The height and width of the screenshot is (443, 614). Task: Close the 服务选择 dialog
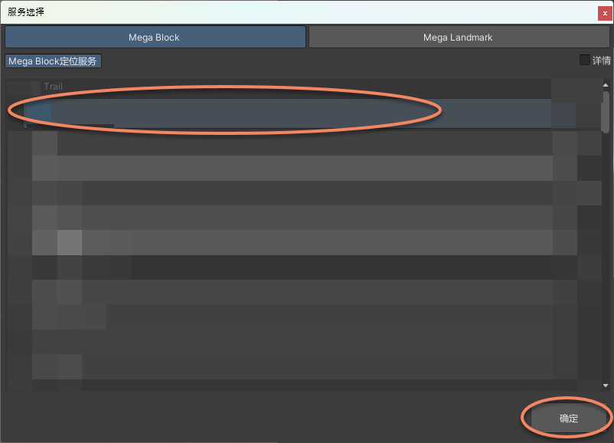(x=604, y=12)
